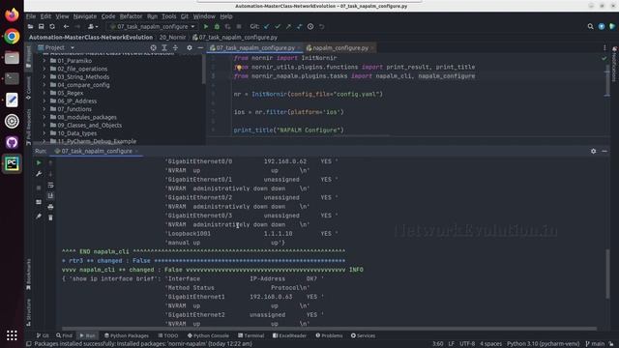Expand the 06_IP_Address folder

point(44,101)
